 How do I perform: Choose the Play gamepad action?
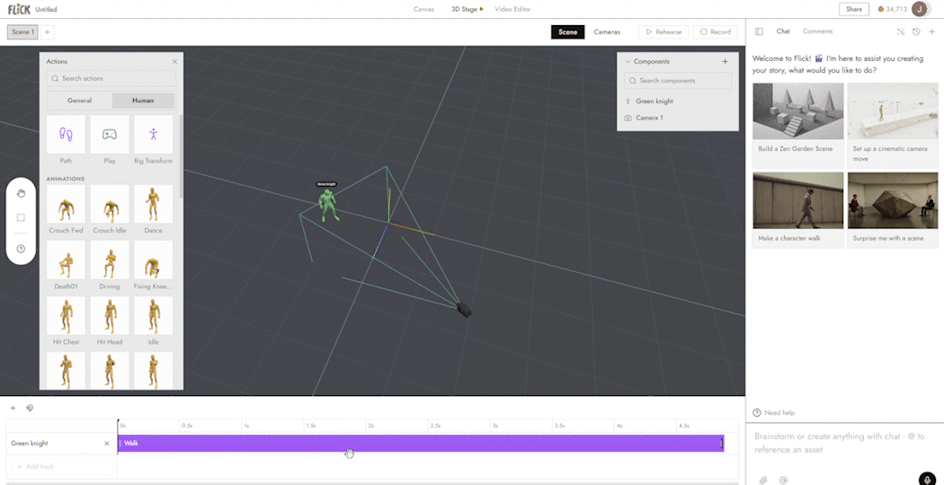110,134
